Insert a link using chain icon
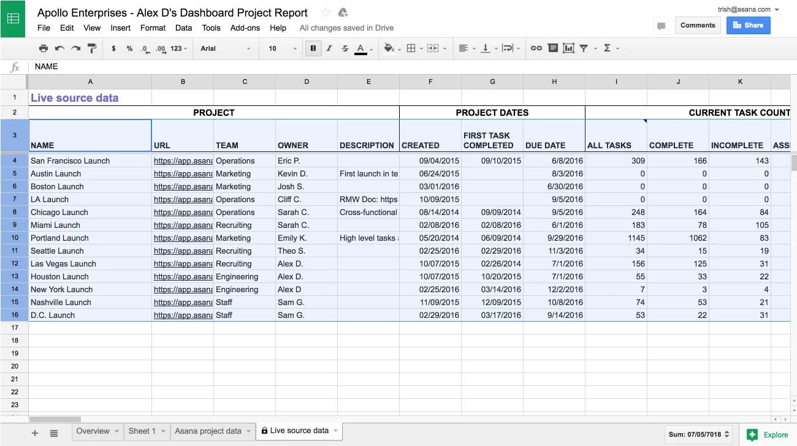The width and height of the screenshot is (797, 446). [x=536, y=48]
